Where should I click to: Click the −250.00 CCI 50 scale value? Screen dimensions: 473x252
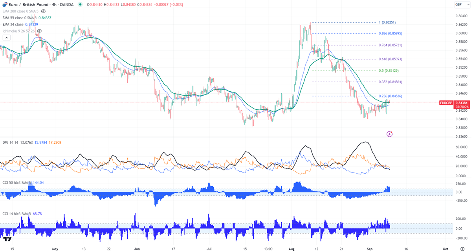[461, 201]
